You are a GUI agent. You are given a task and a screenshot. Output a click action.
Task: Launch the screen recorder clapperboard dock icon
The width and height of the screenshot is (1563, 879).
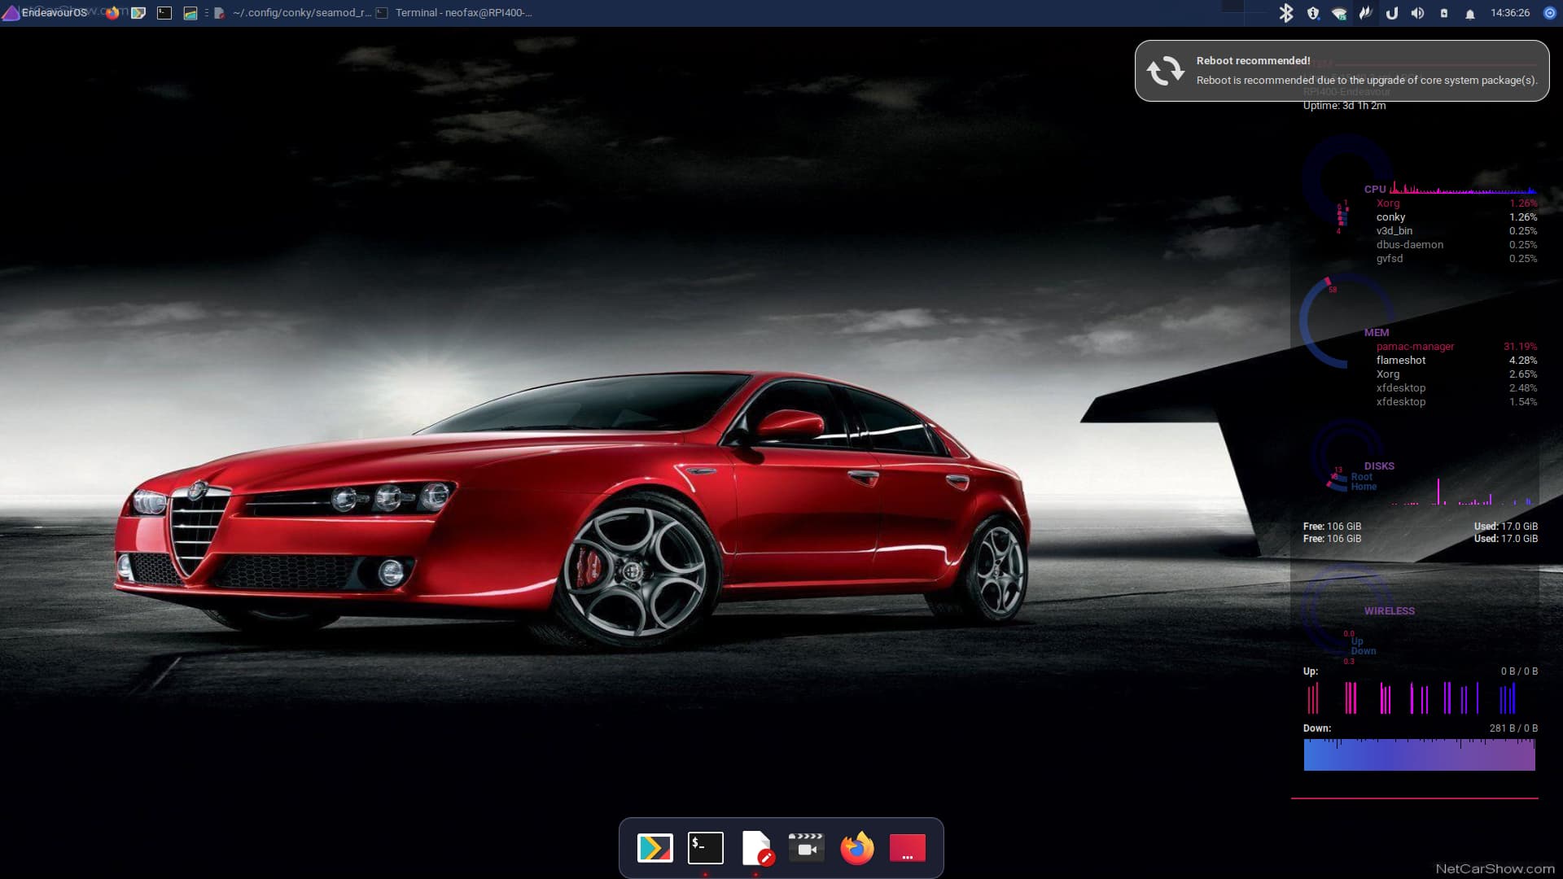(x=807, y=846)
